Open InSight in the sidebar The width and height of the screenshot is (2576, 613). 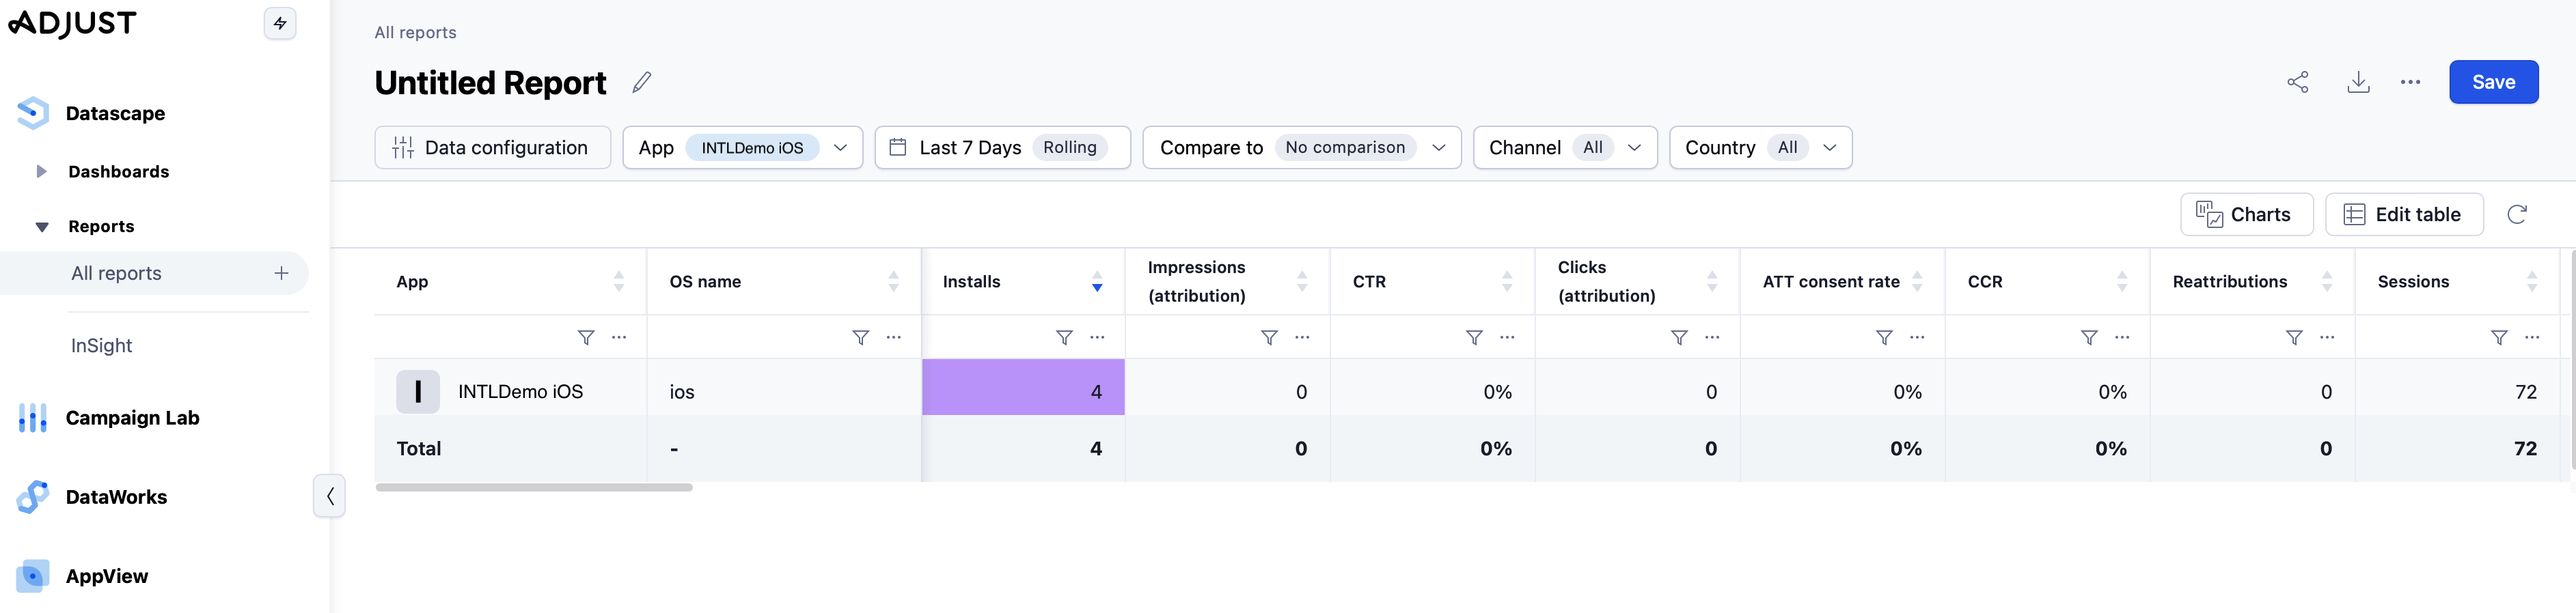click(101, 345)
